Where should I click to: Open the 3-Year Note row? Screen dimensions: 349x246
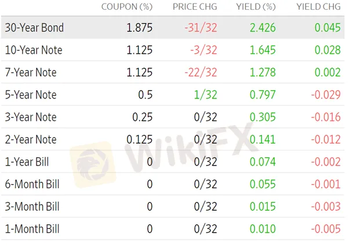(x=31, y=117)
